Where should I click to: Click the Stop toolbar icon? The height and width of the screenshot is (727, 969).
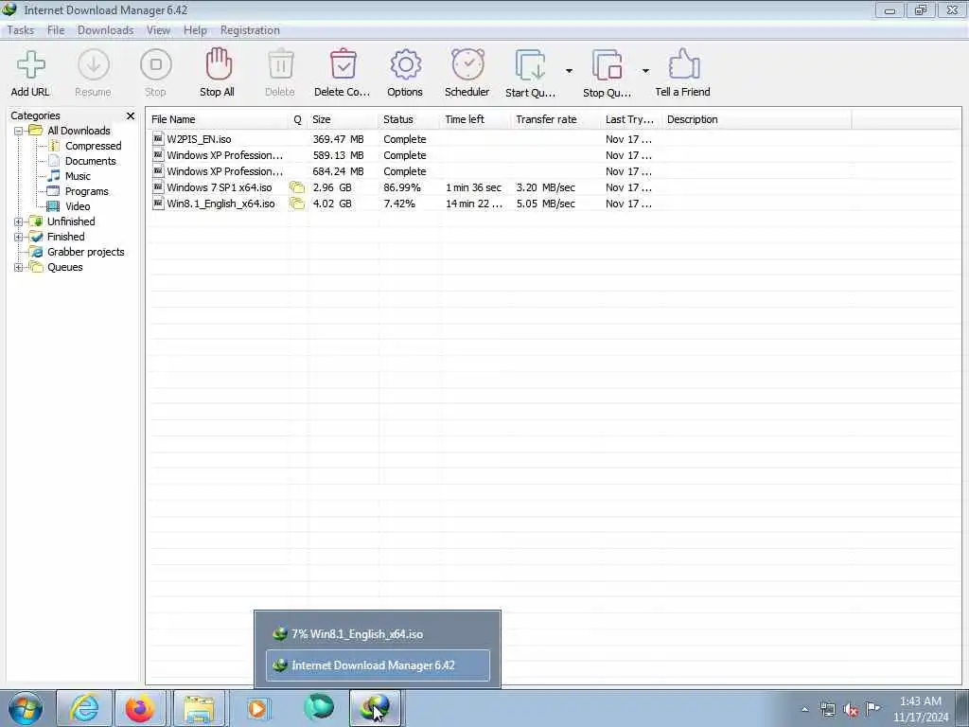coord(156,65)
